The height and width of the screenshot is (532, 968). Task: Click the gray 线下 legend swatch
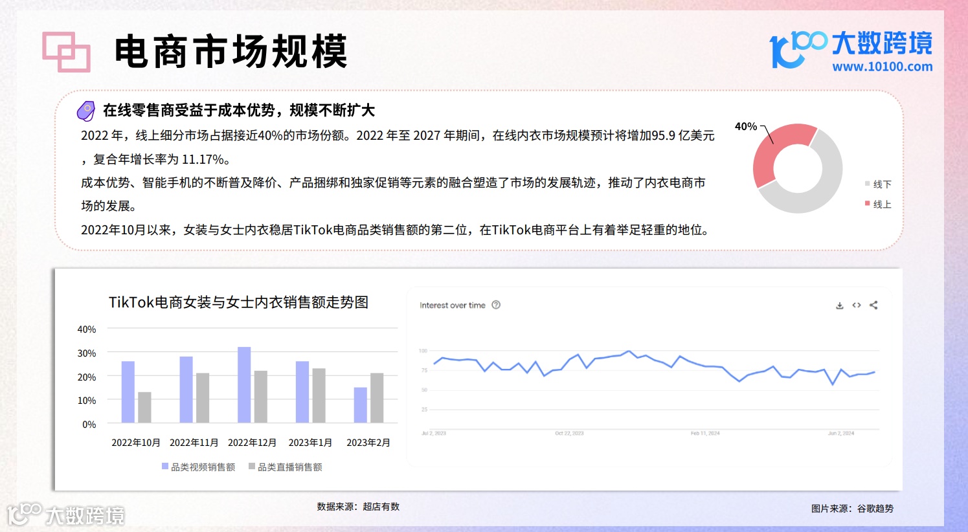tap(867, 184)
